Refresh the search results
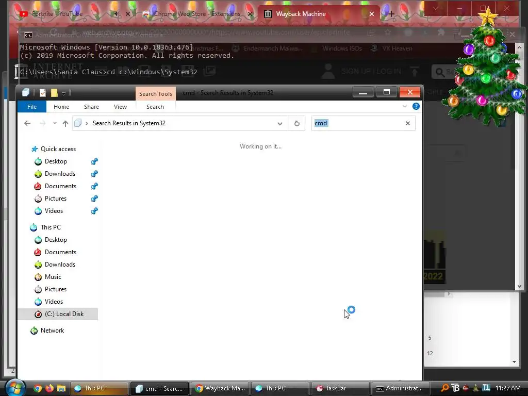 coord(296,124)
